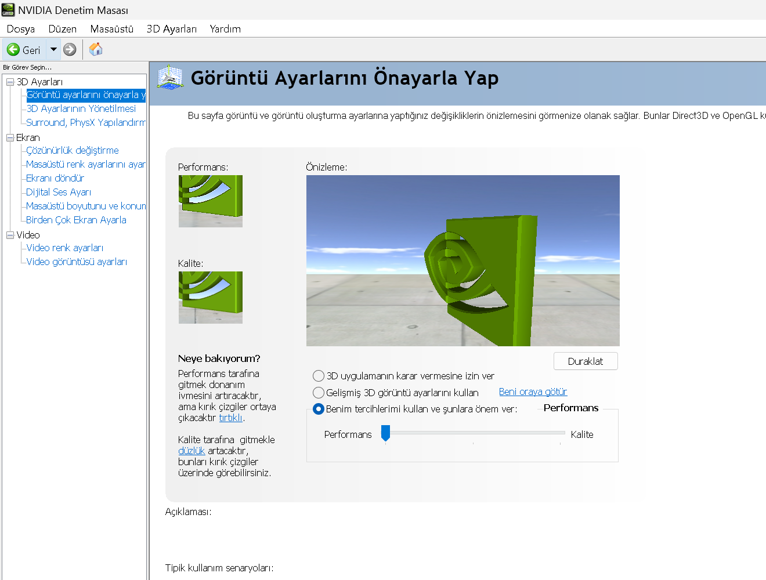Screen dimensions: 766x580
Task: Select 'Benim tercihlerimi kullan' radio button
Action: point(319,409)
